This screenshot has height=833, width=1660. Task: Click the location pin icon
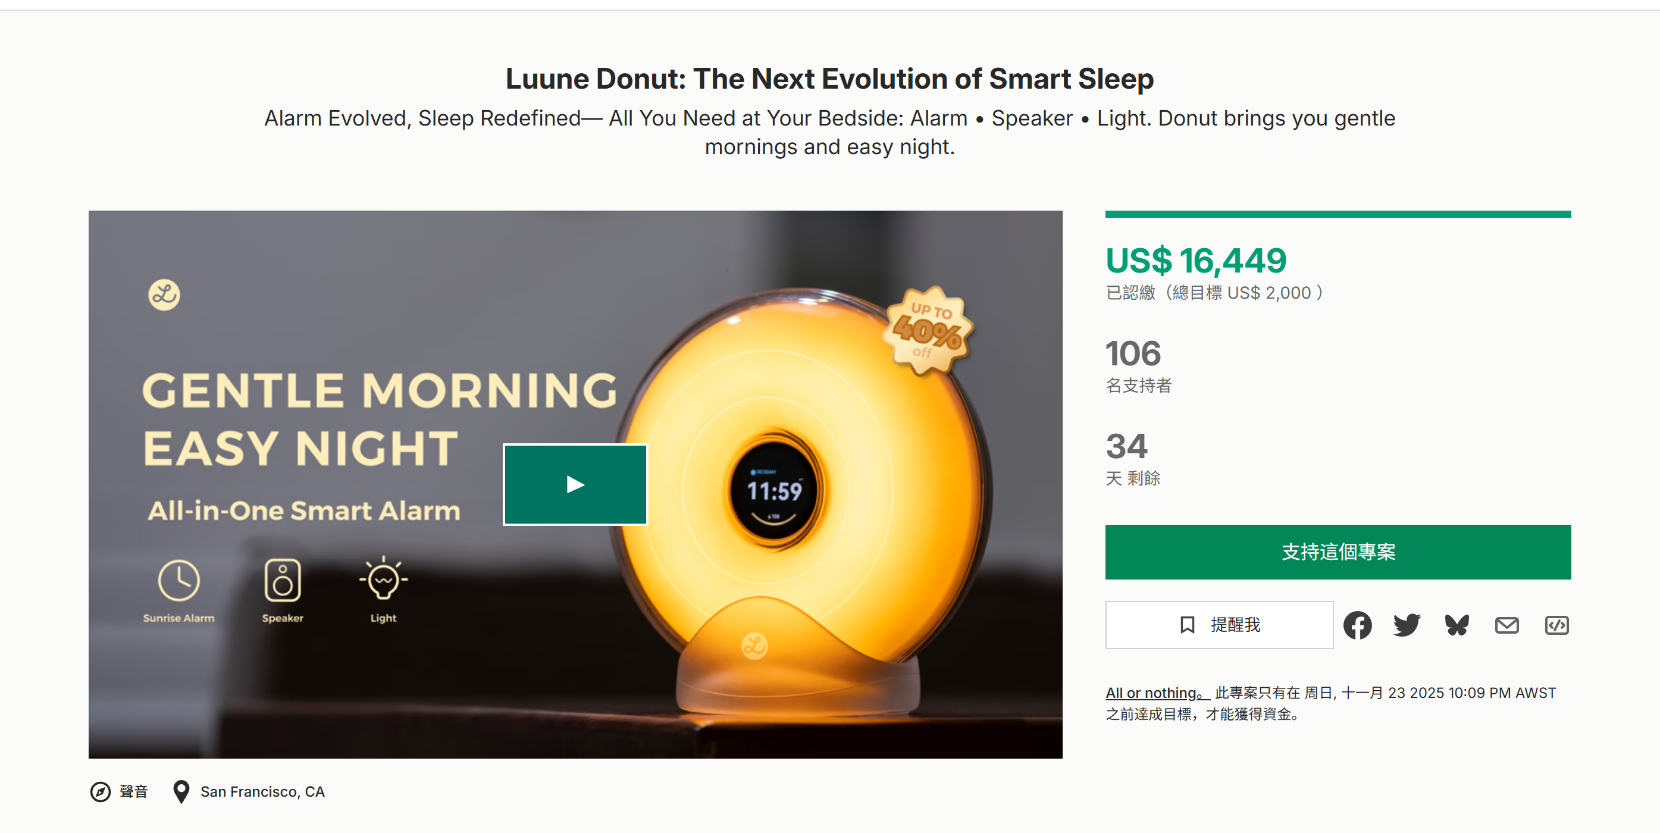(x=181, y=792)
